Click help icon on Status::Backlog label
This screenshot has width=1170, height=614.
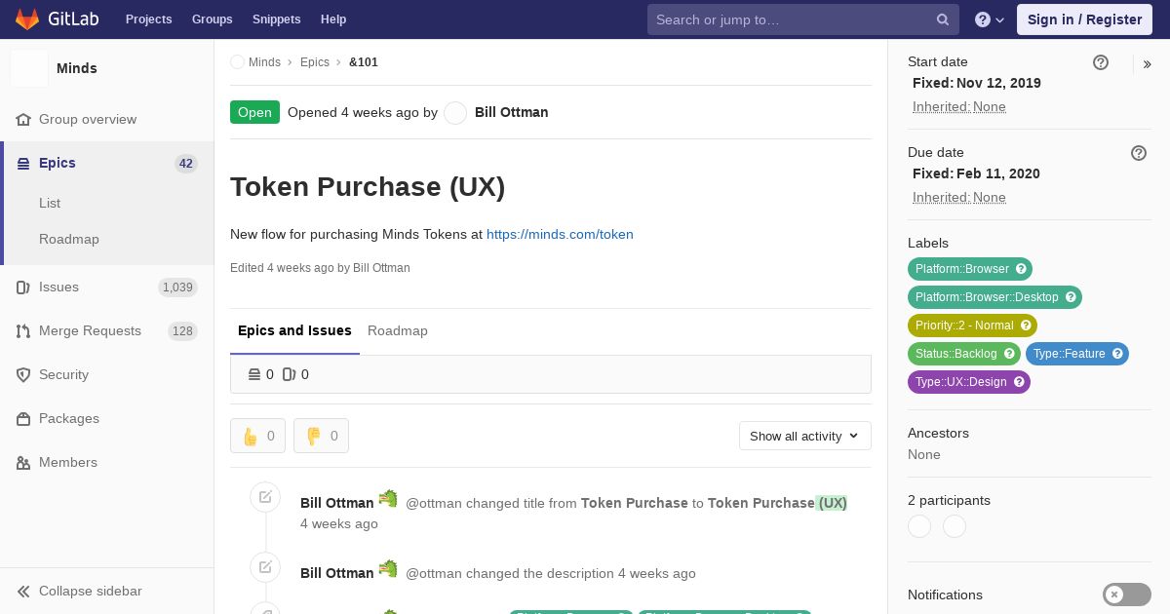(x=1009, y=354)
